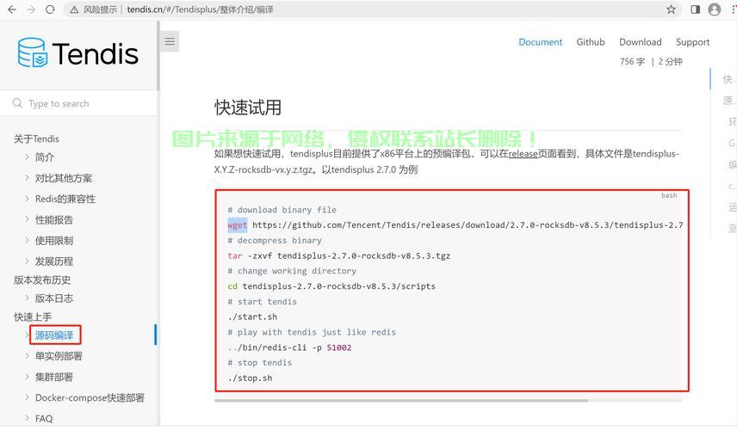Click the '# download binary file' comment
737x430 pixels.
(x=282, y=210)
